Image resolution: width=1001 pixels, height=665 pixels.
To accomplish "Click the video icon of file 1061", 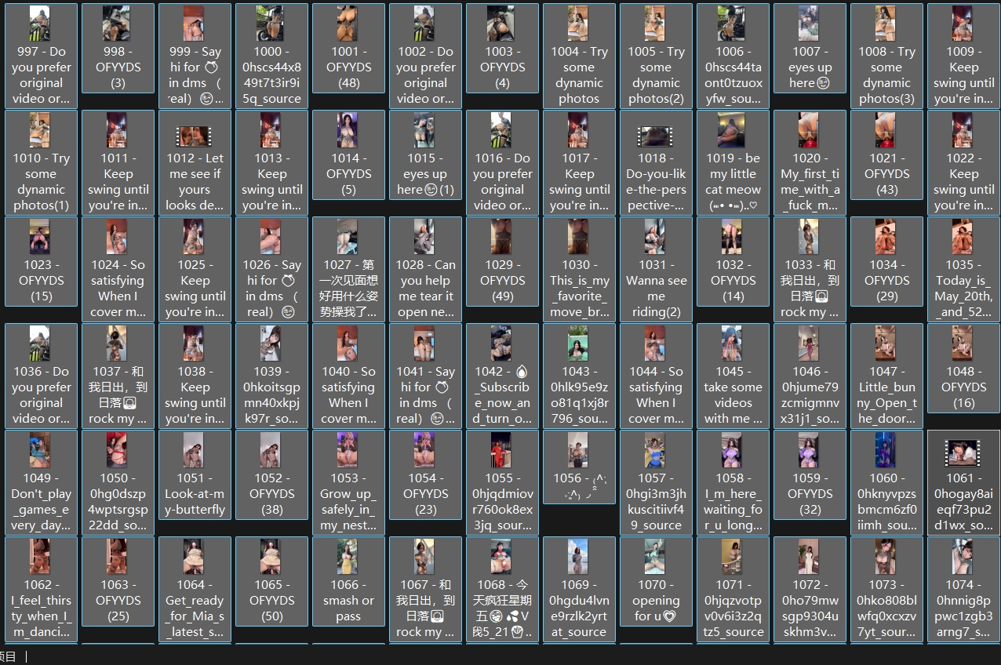I will pos(963,452).
